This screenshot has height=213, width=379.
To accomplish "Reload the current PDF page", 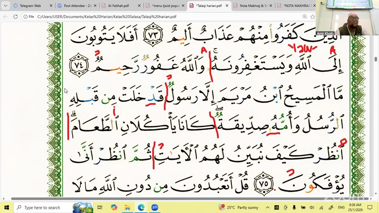I will [x=15, y=17].
